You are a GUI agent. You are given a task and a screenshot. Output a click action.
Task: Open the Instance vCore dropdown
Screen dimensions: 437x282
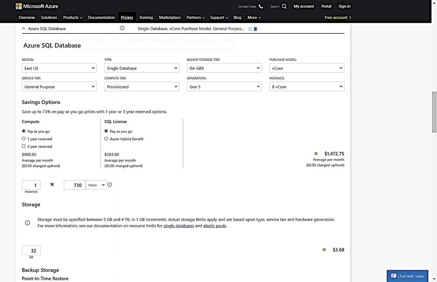click(307, 87)
